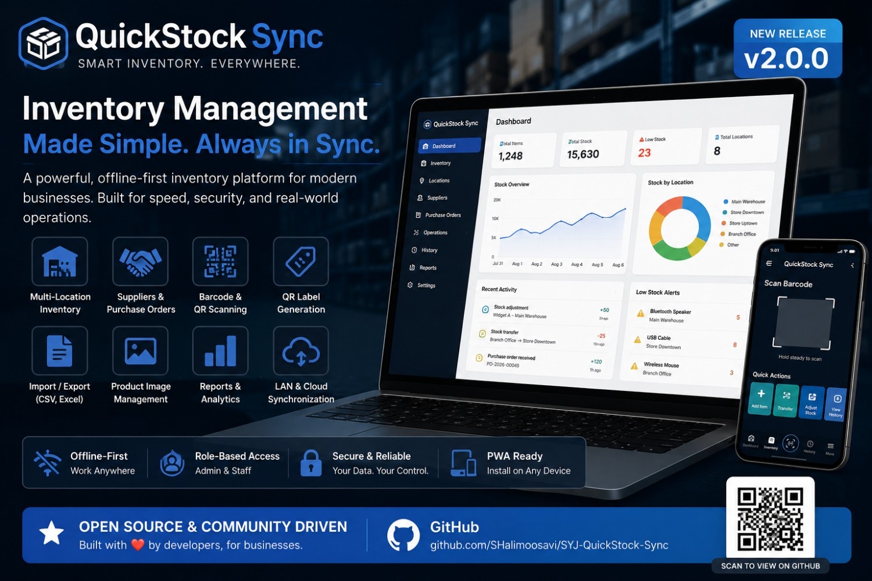Open the Reports & Analytics bar chart icon
872x581 pixels.
220,351
